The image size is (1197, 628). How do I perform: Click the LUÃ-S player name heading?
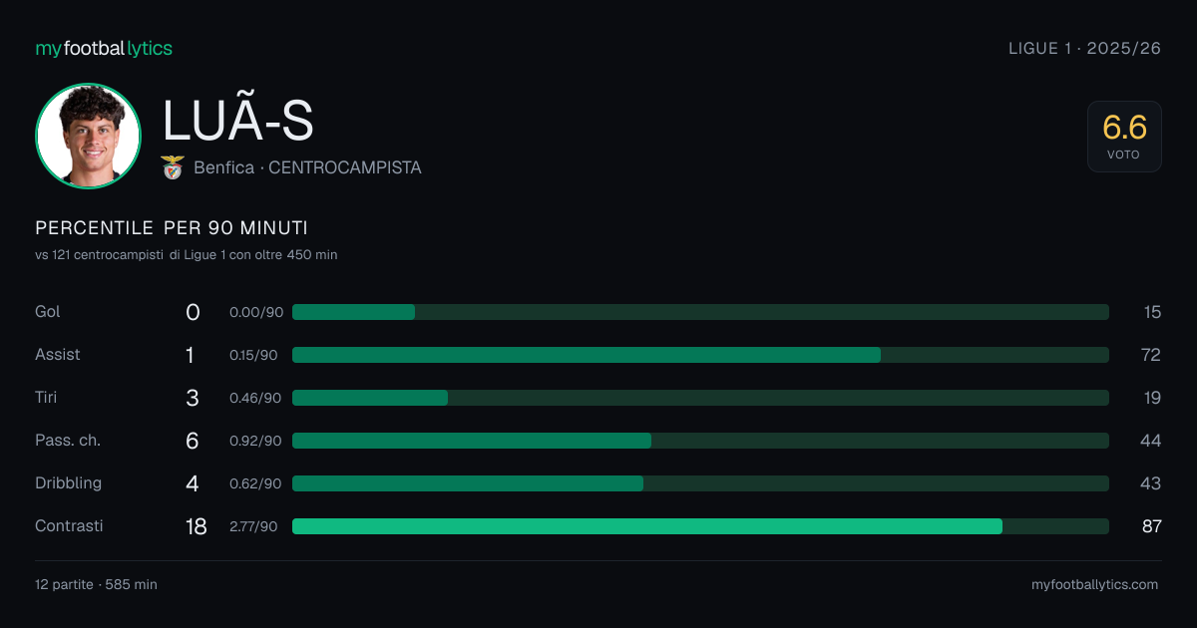pyautogui.click(x=237, y=122)
